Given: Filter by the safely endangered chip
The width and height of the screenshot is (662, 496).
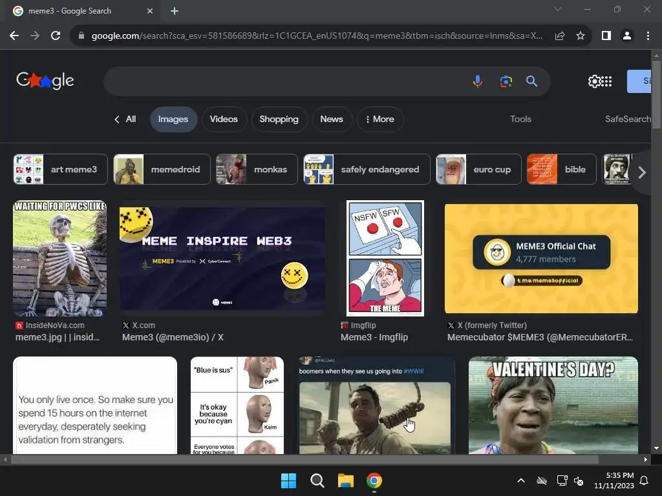Looking at the screenshot, I should point(367,169).
